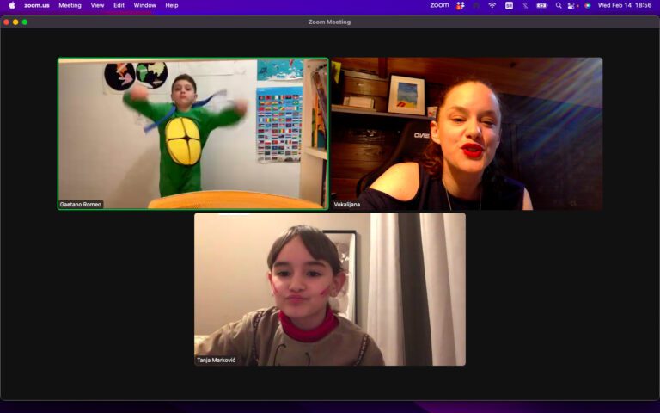The width and height of the screenshot is (660, 413).
Task: Open Control Center
Action: pyautogui.click(x=571, y=5)
